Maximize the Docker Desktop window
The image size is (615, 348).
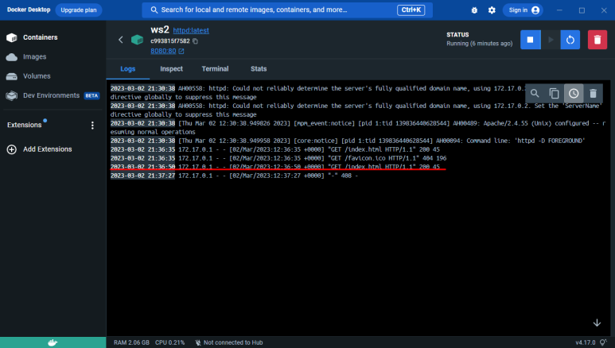[x=582, y=10]
